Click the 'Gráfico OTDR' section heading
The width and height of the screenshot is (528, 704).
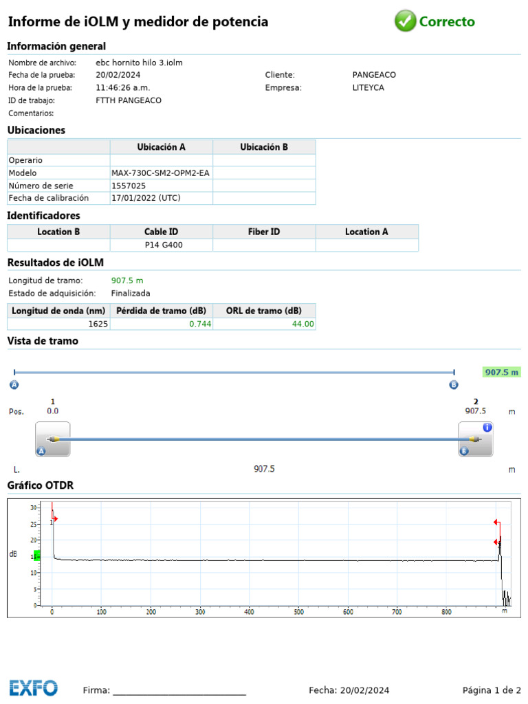pyautogui.click(x=41, y=485)
